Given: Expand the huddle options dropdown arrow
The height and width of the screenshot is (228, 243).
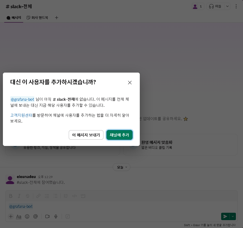Looking at the screenshot, I should (x=227, y=7).
